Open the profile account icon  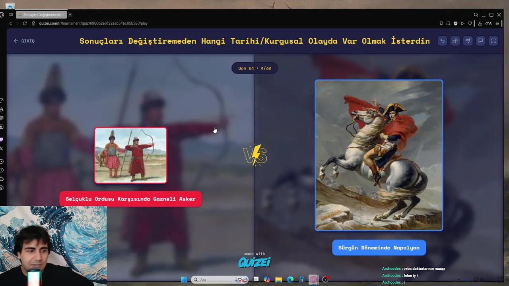480,23
